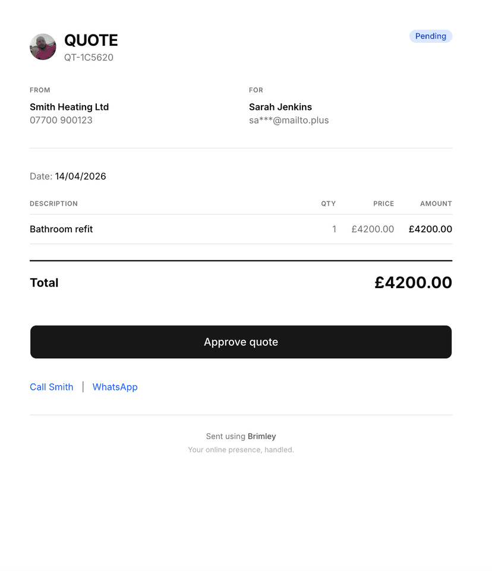The height and width of the screenshot is (571, 492).
Task: Click the date 14/04/2026
Action: [x=80, y=176]
